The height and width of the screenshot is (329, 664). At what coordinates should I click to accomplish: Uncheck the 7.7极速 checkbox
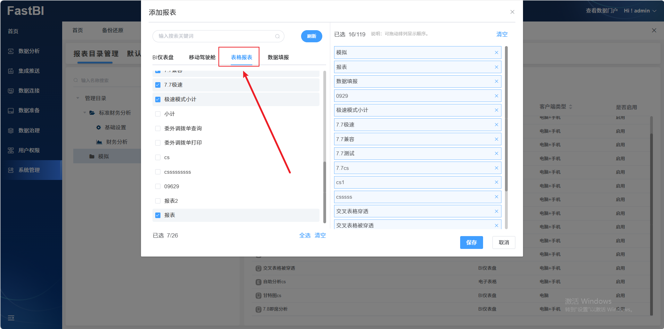click(158, 85)
